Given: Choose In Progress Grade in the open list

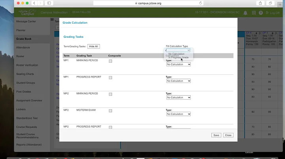Looking at the screenshot, I should 178,57.
